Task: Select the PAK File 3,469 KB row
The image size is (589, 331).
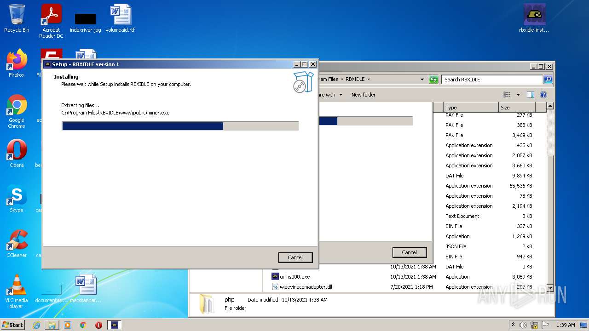Action: (x=489, y=135)
